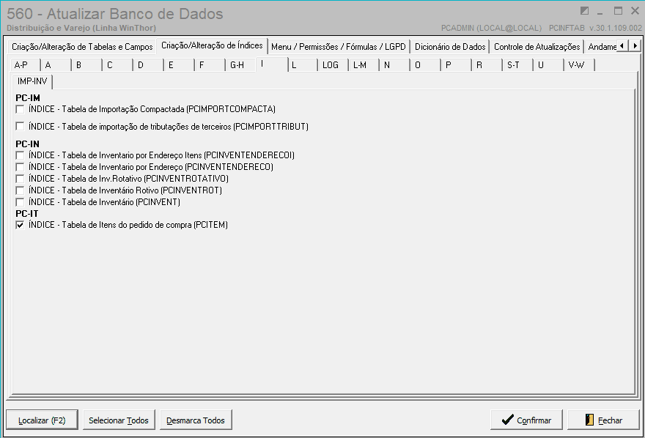This screenshot has height=438, width=645.
Task: Check the PCIMPORTTRIBUT importação index
Action: (18, 126)
